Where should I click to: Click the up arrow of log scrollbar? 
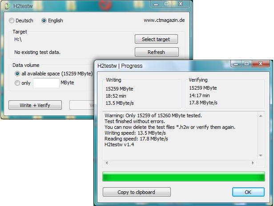tap(261, 116)
